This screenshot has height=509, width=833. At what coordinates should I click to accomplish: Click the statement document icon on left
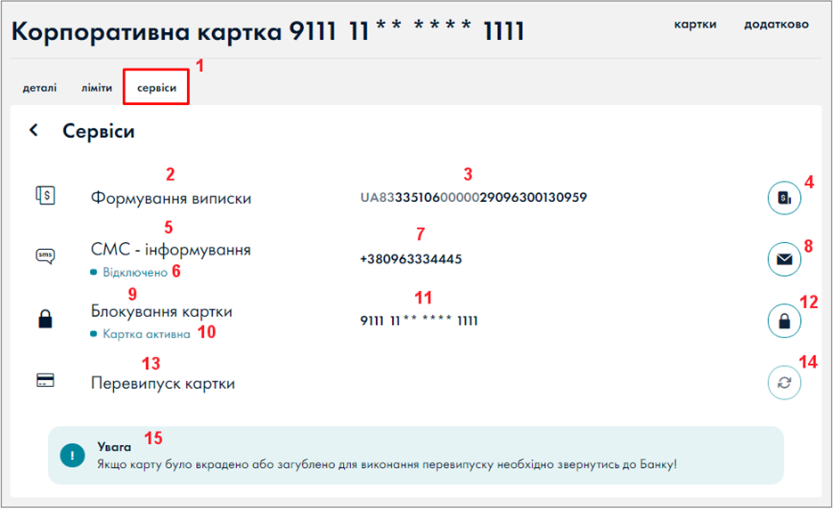coord(45,195)
